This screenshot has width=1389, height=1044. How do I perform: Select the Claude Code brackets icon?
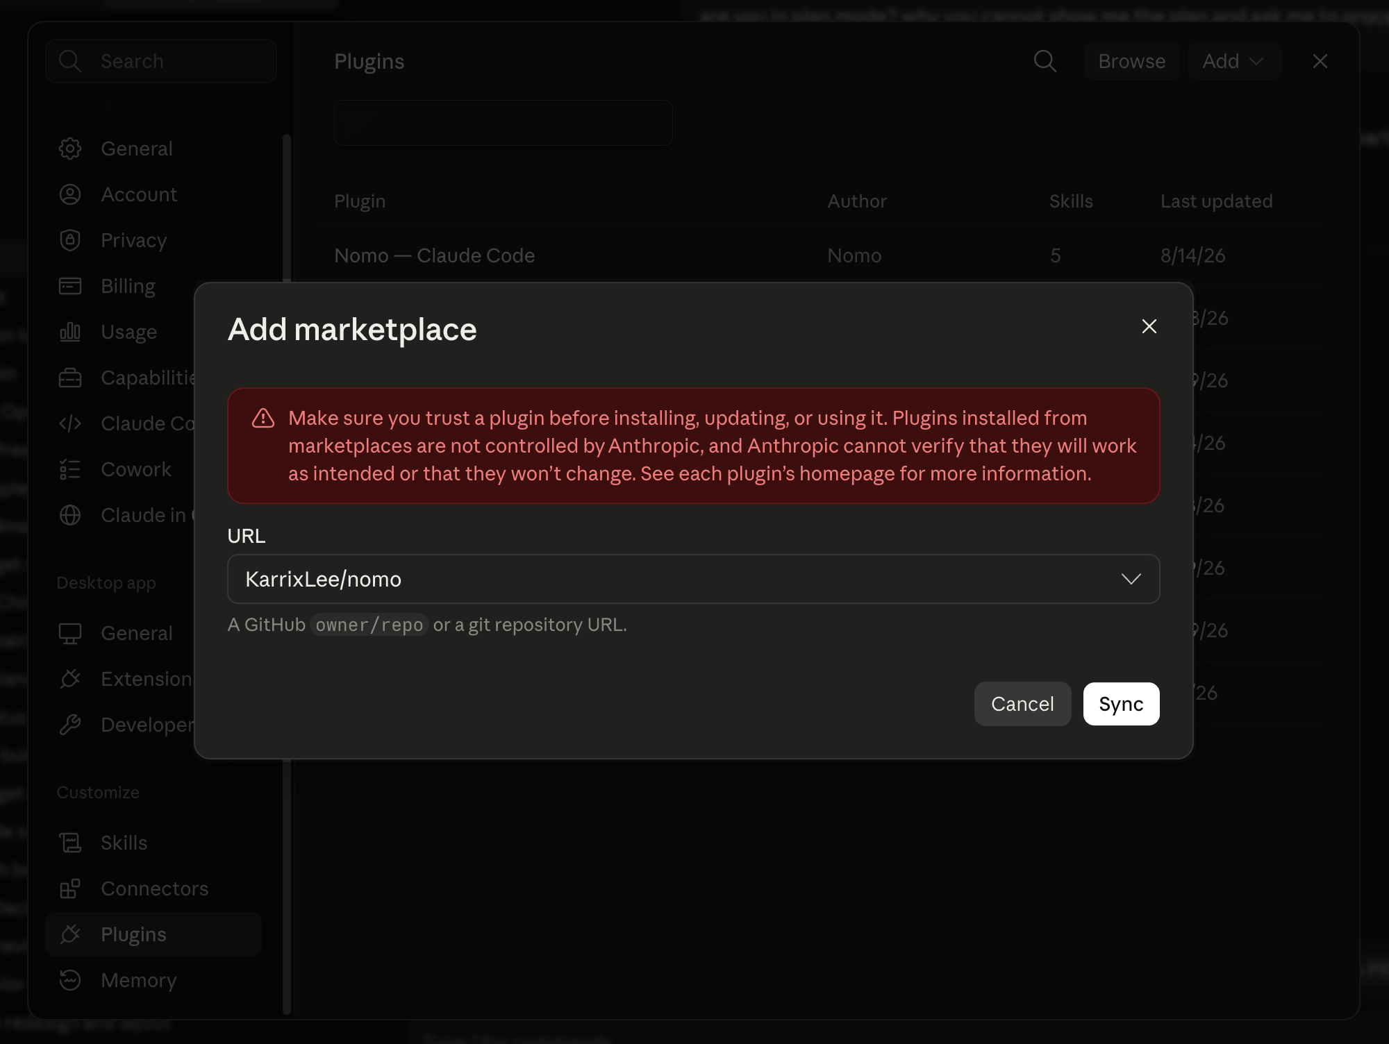pos(70,423)
